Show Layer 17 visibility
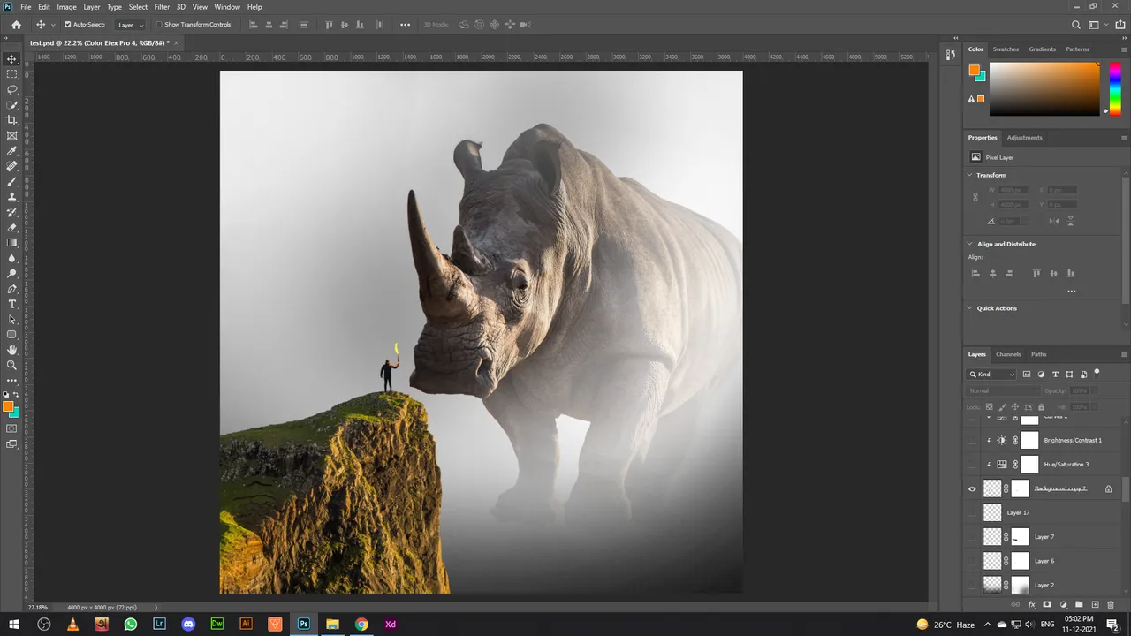The height and width of the screenshot is (636, 1131). point(973,512)
